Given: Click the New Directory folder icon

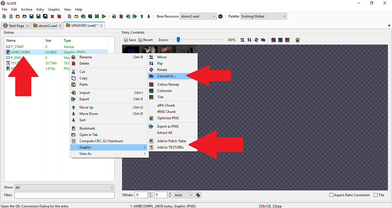Looking at the screenshot, I should (x=76, y=16).
